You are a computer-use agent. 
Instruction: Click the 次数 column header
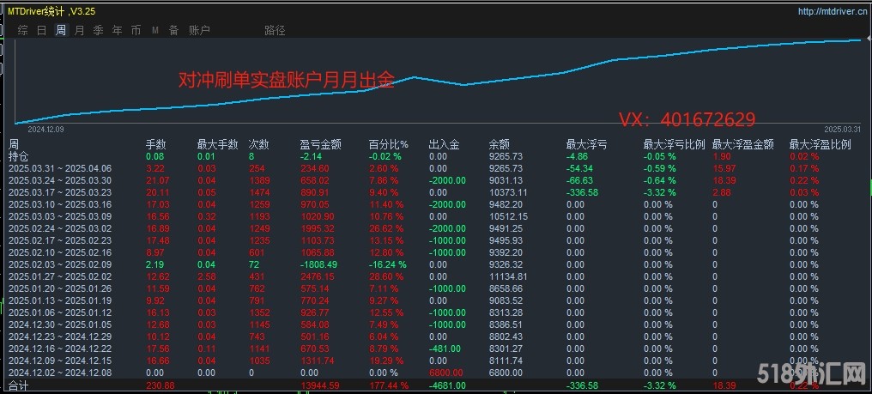pyautogui.click(x=258, y=145)
